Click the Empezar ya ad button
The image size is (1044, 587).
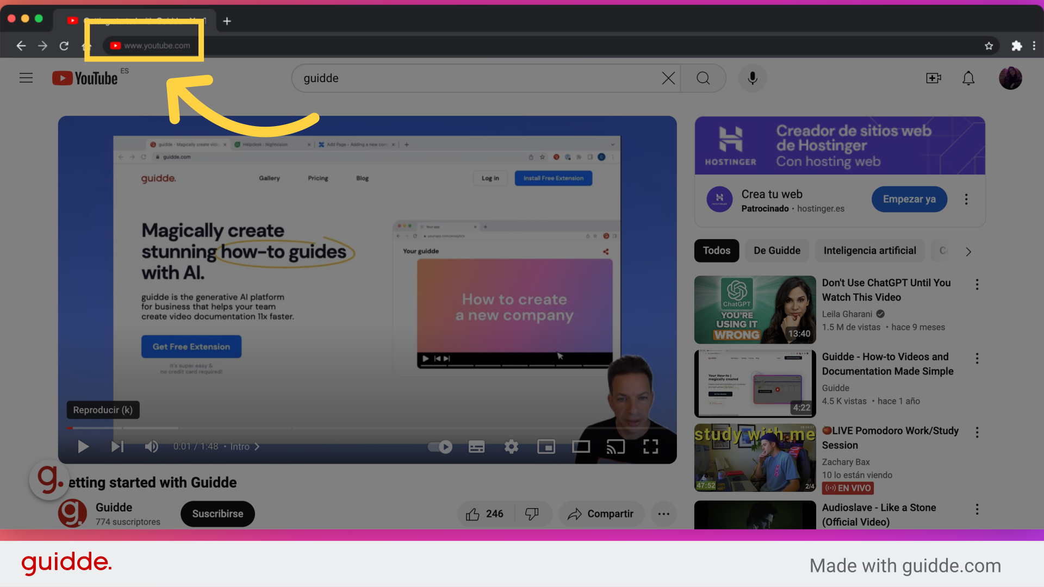click(909, 199)
